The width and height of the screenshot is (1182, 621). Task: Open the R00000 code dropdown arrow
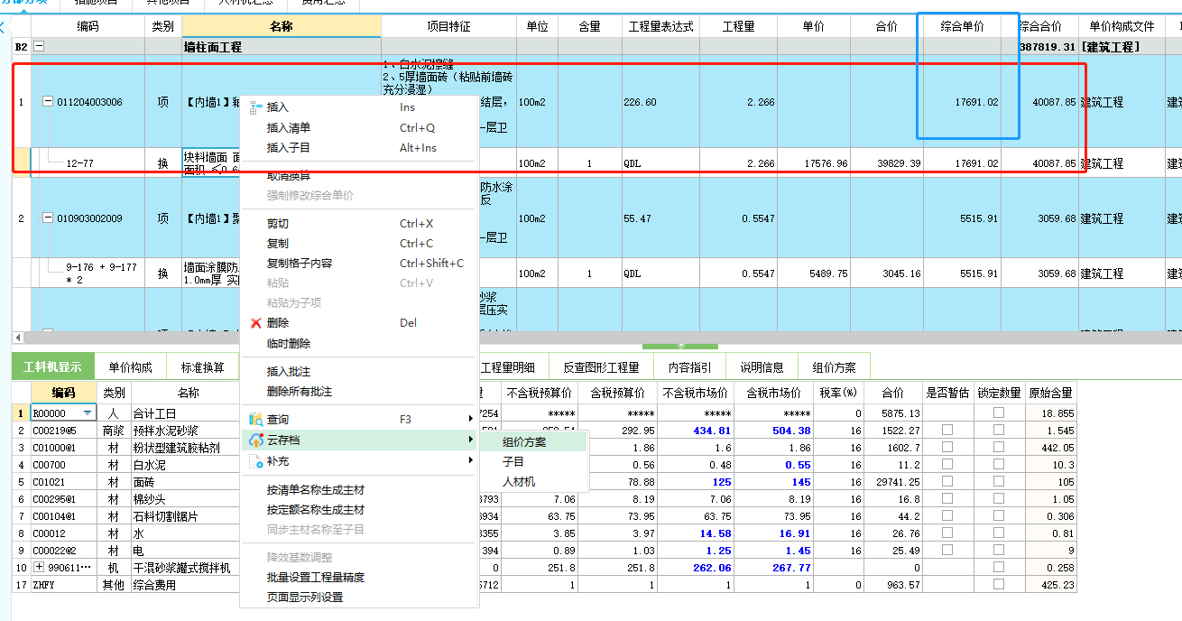(88, 413)
